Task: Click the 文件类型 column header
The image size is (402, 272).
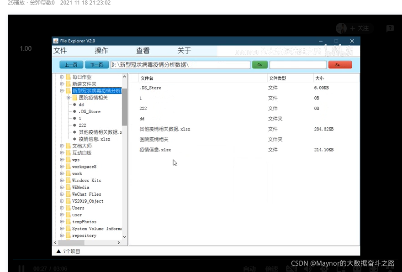Action: point(290,78)
